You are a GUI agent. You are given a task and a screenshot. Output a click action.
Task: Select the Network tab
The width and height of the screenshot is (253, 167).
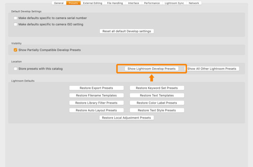click(x=194, y=3)
